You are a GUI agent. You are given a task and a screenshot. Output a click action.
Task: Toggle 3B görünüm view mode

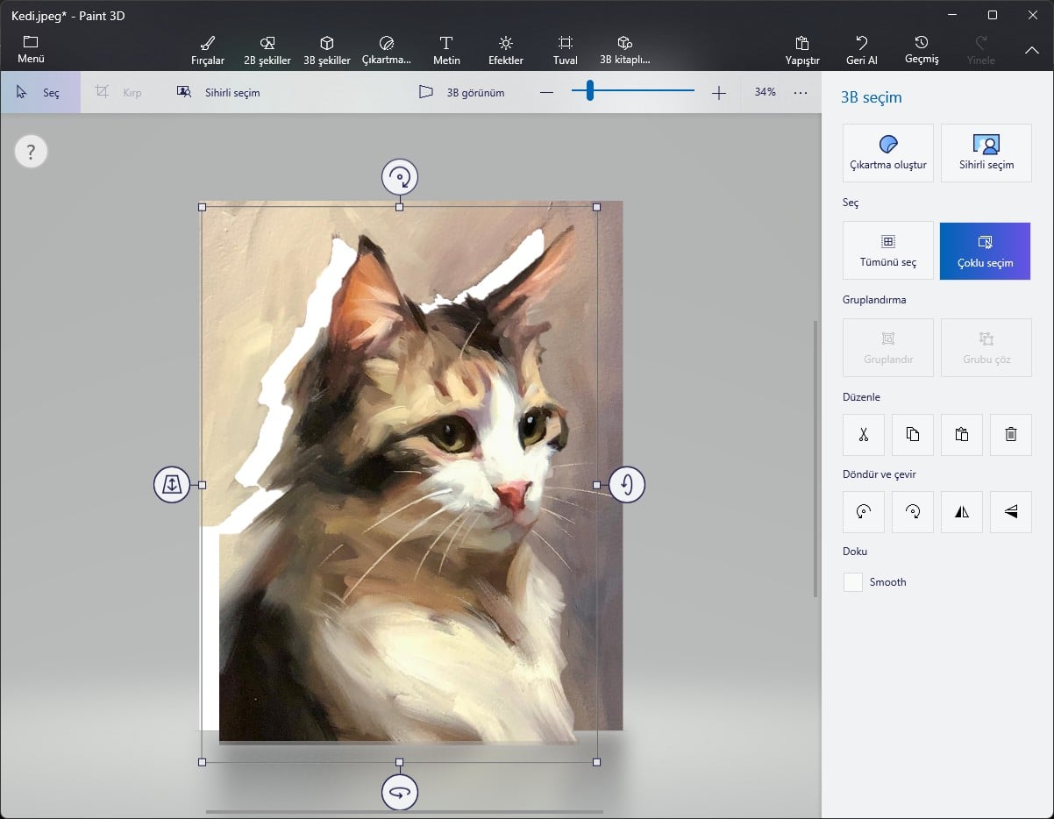coord(461,92)
